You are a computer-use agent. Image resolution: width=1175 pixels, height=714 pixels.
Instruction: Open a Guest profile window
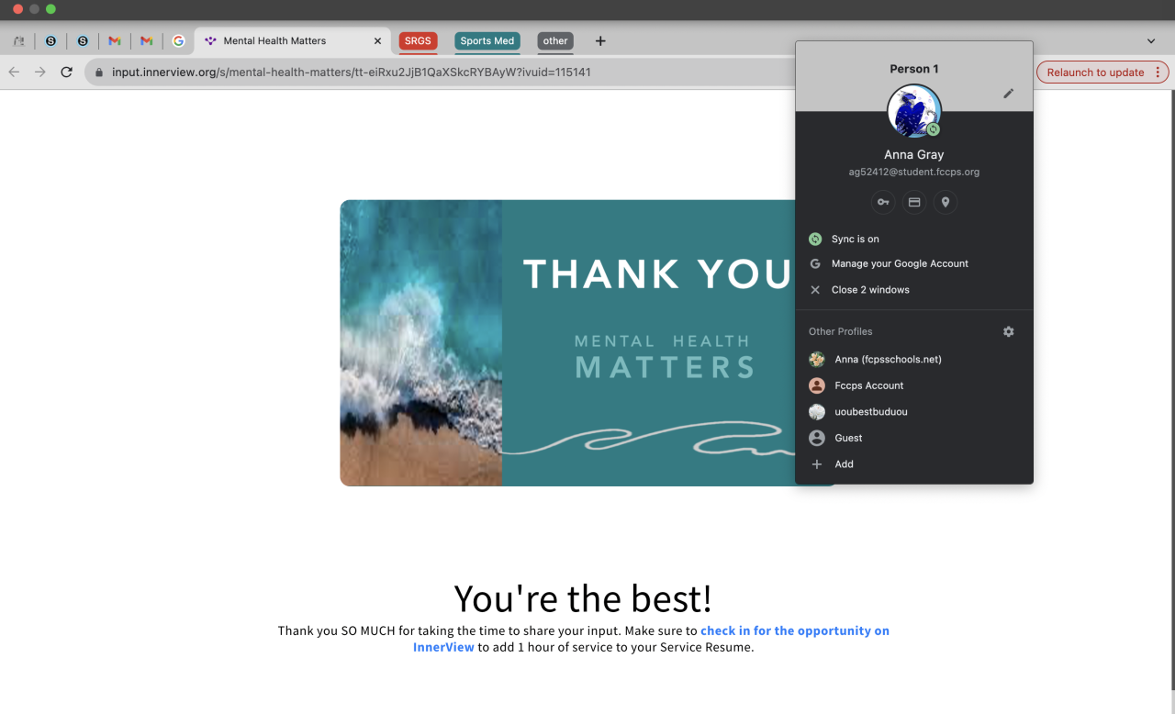tap(914, 438)
